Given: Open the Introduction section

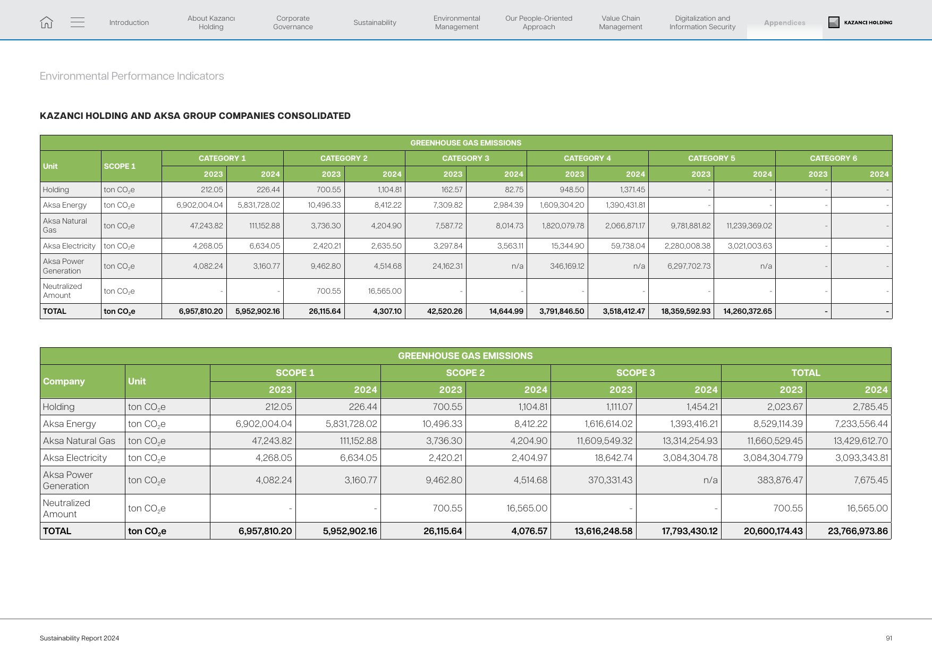Looking at the screenshot, I should click(x=129, y=22).
